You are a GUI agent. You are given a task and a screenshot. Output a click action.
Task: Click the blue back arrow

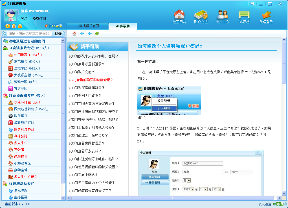click(82, 34)
